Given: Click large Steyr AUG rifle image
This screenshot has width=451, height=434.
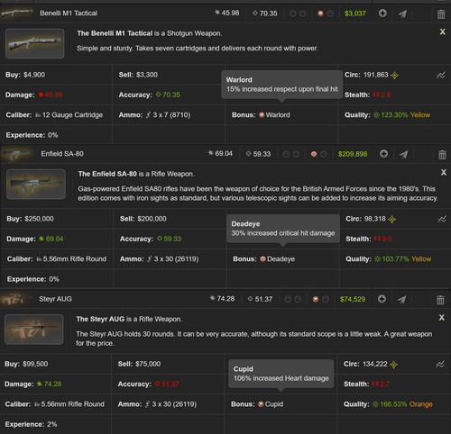Looking at the screenshot, I should click(34, 330).
